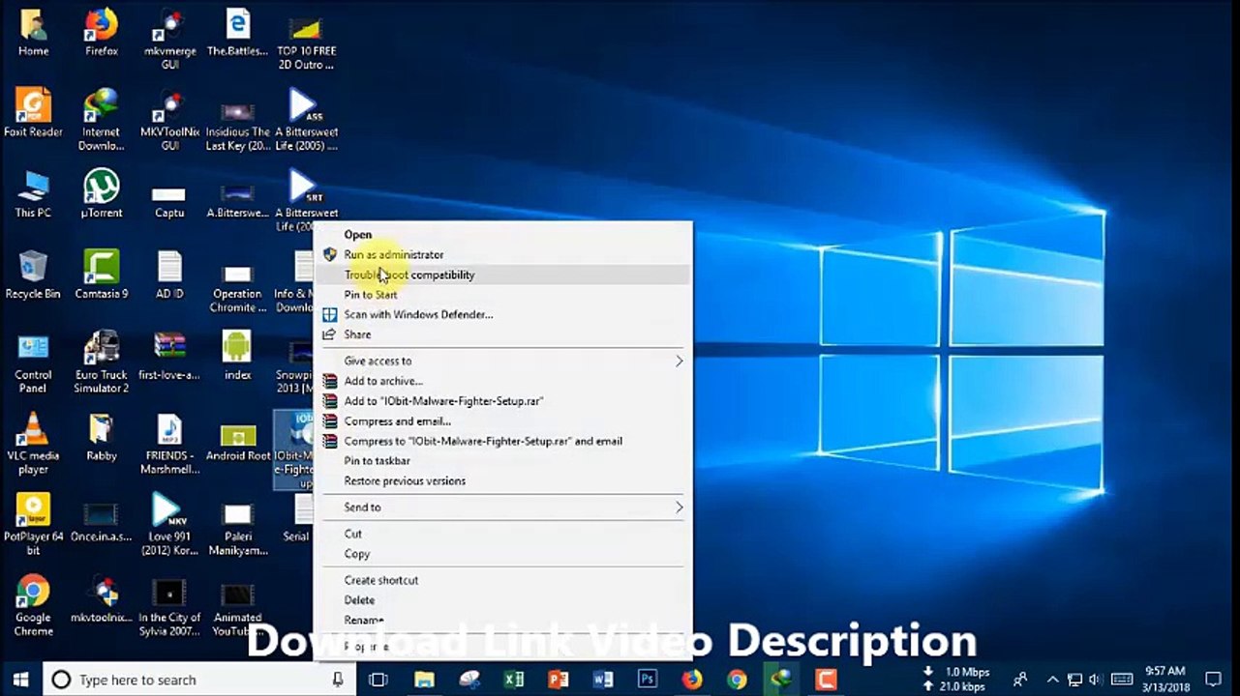Click the Euro Truck Simulator 2 icon
The width and height of the screenshot is (1240, 696).
[101, 362]
